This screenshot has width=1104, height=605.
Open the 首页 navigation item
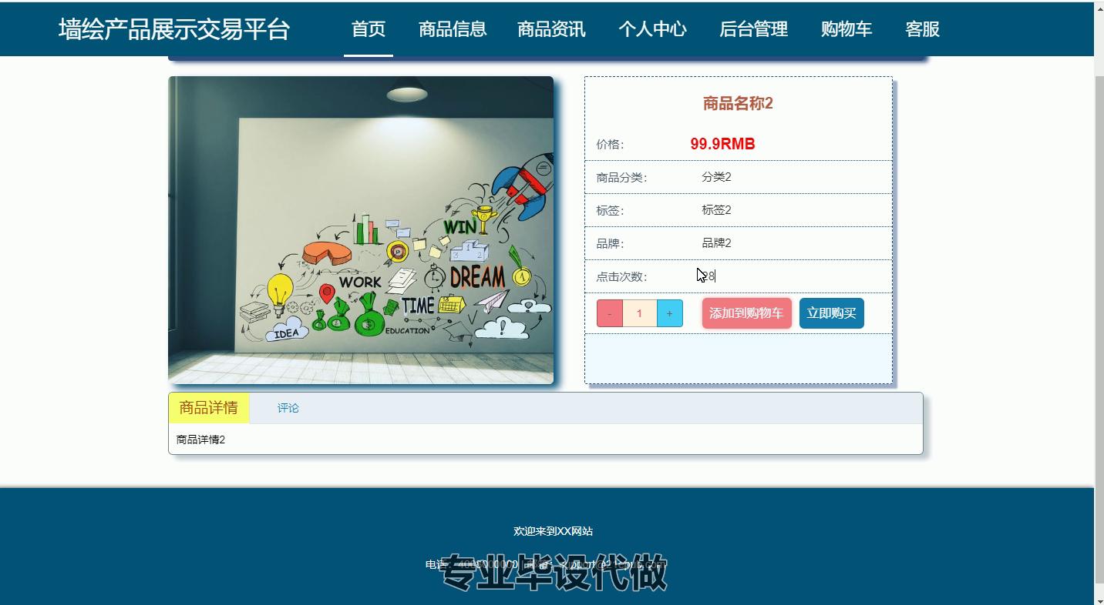click(369, 29)
